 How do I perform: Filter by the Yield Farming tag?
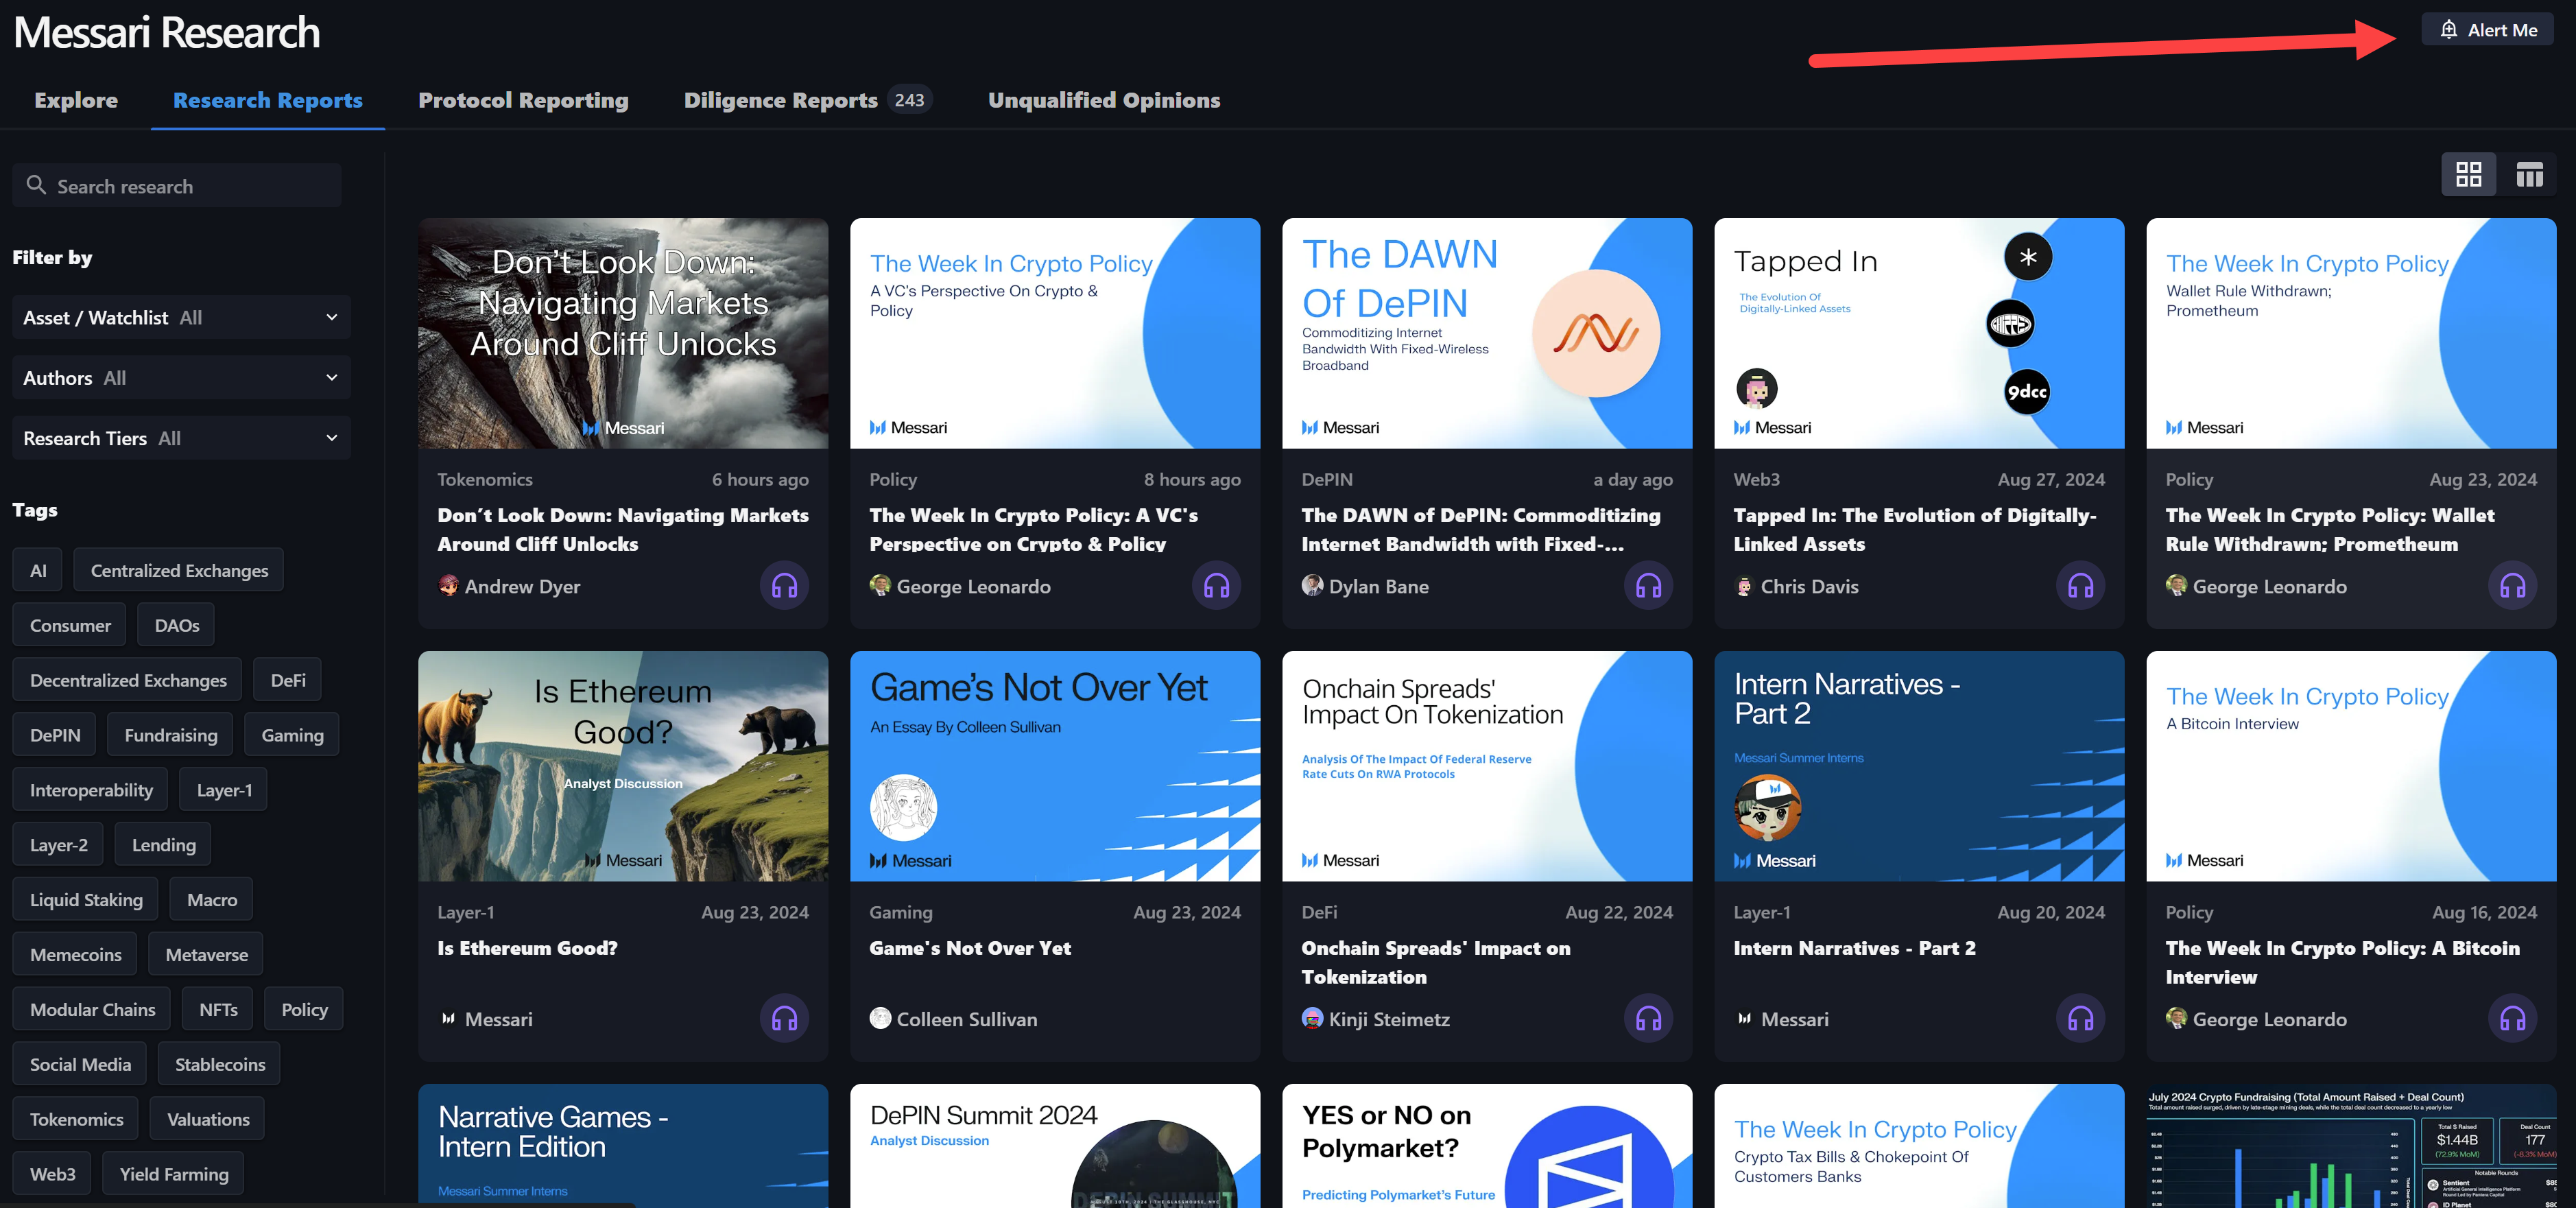(x=174, y=1174)
